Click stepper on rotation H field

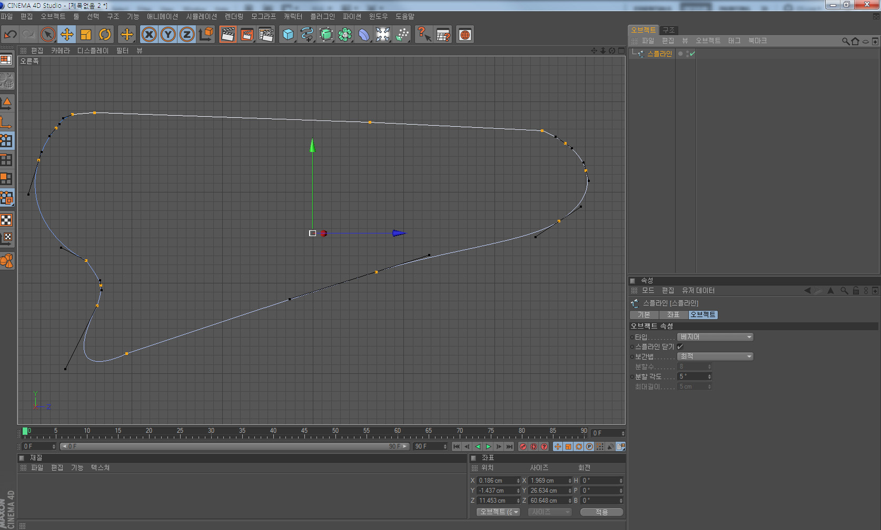coord(621,481)
